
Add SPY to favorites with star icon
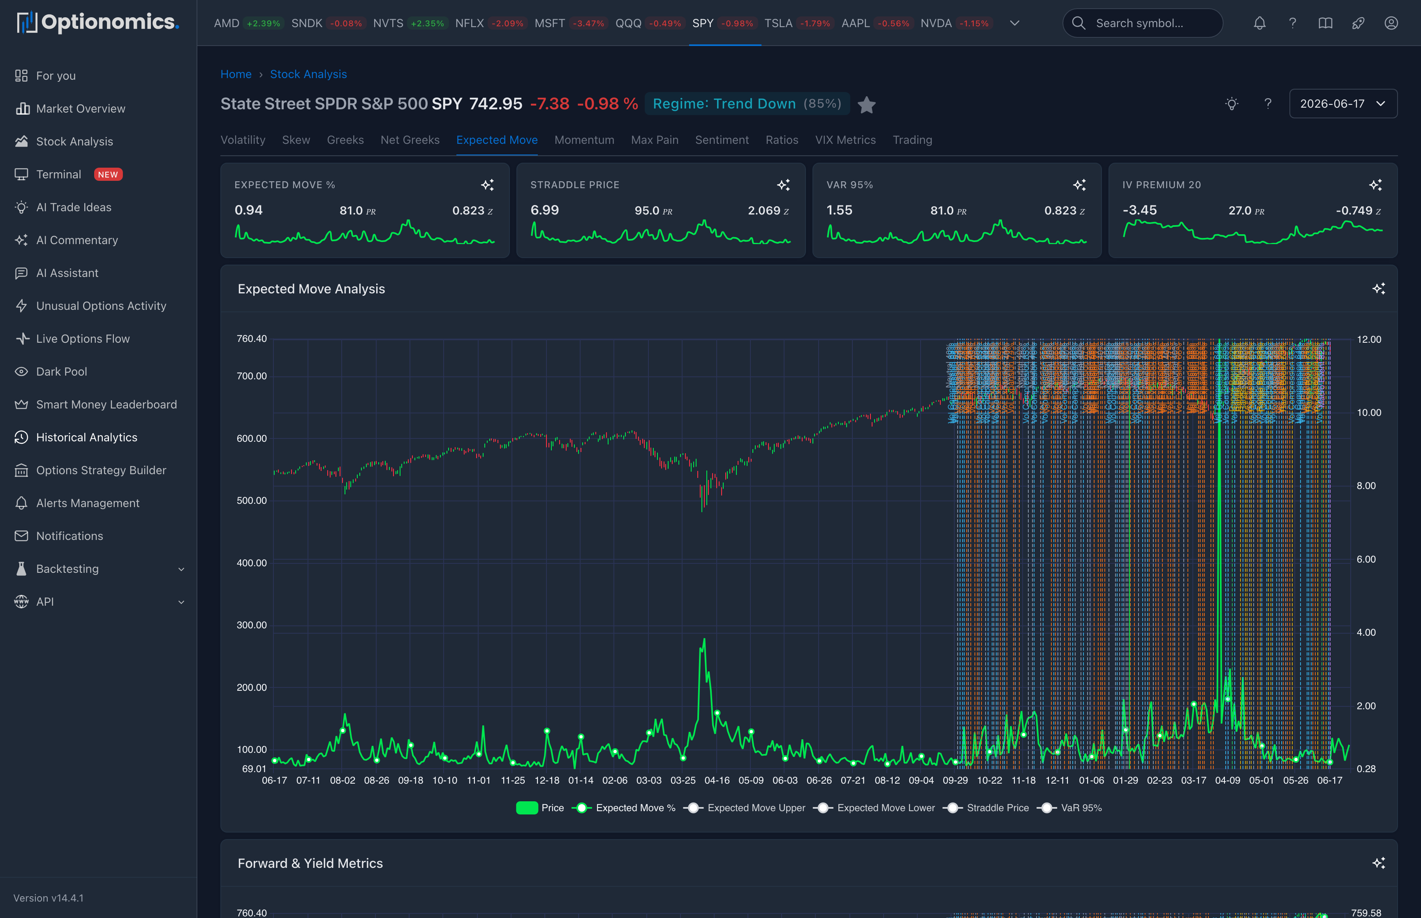(866, 105)
